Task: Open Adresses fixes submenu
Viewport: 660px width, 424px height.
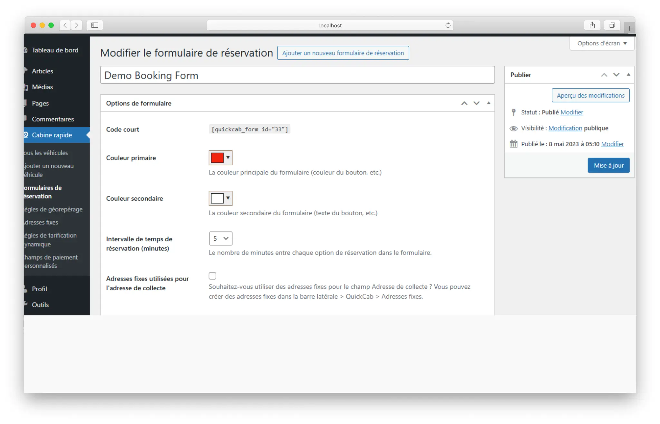Action: 41,222
